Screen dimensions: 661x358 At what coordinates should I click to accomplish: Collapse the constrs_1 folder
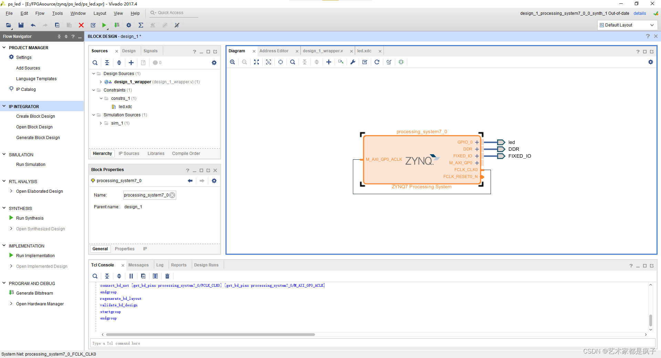point(101,98)
